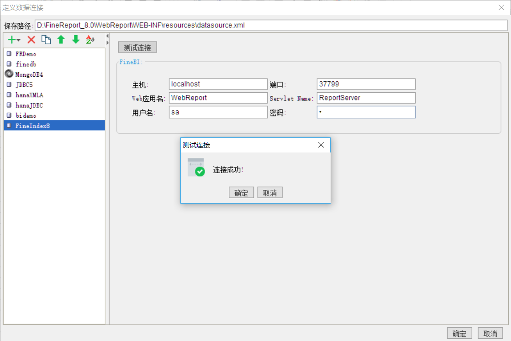The image size is (511, 341).
Task: Click the 连接成功! message text
Action: coord(228,170)
